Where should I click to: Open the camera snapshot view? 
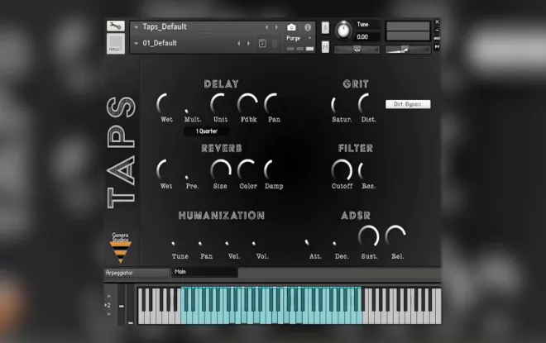291,27
